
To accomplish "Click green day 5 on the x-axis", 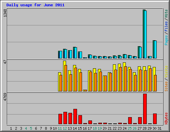I will click(31, 128).
